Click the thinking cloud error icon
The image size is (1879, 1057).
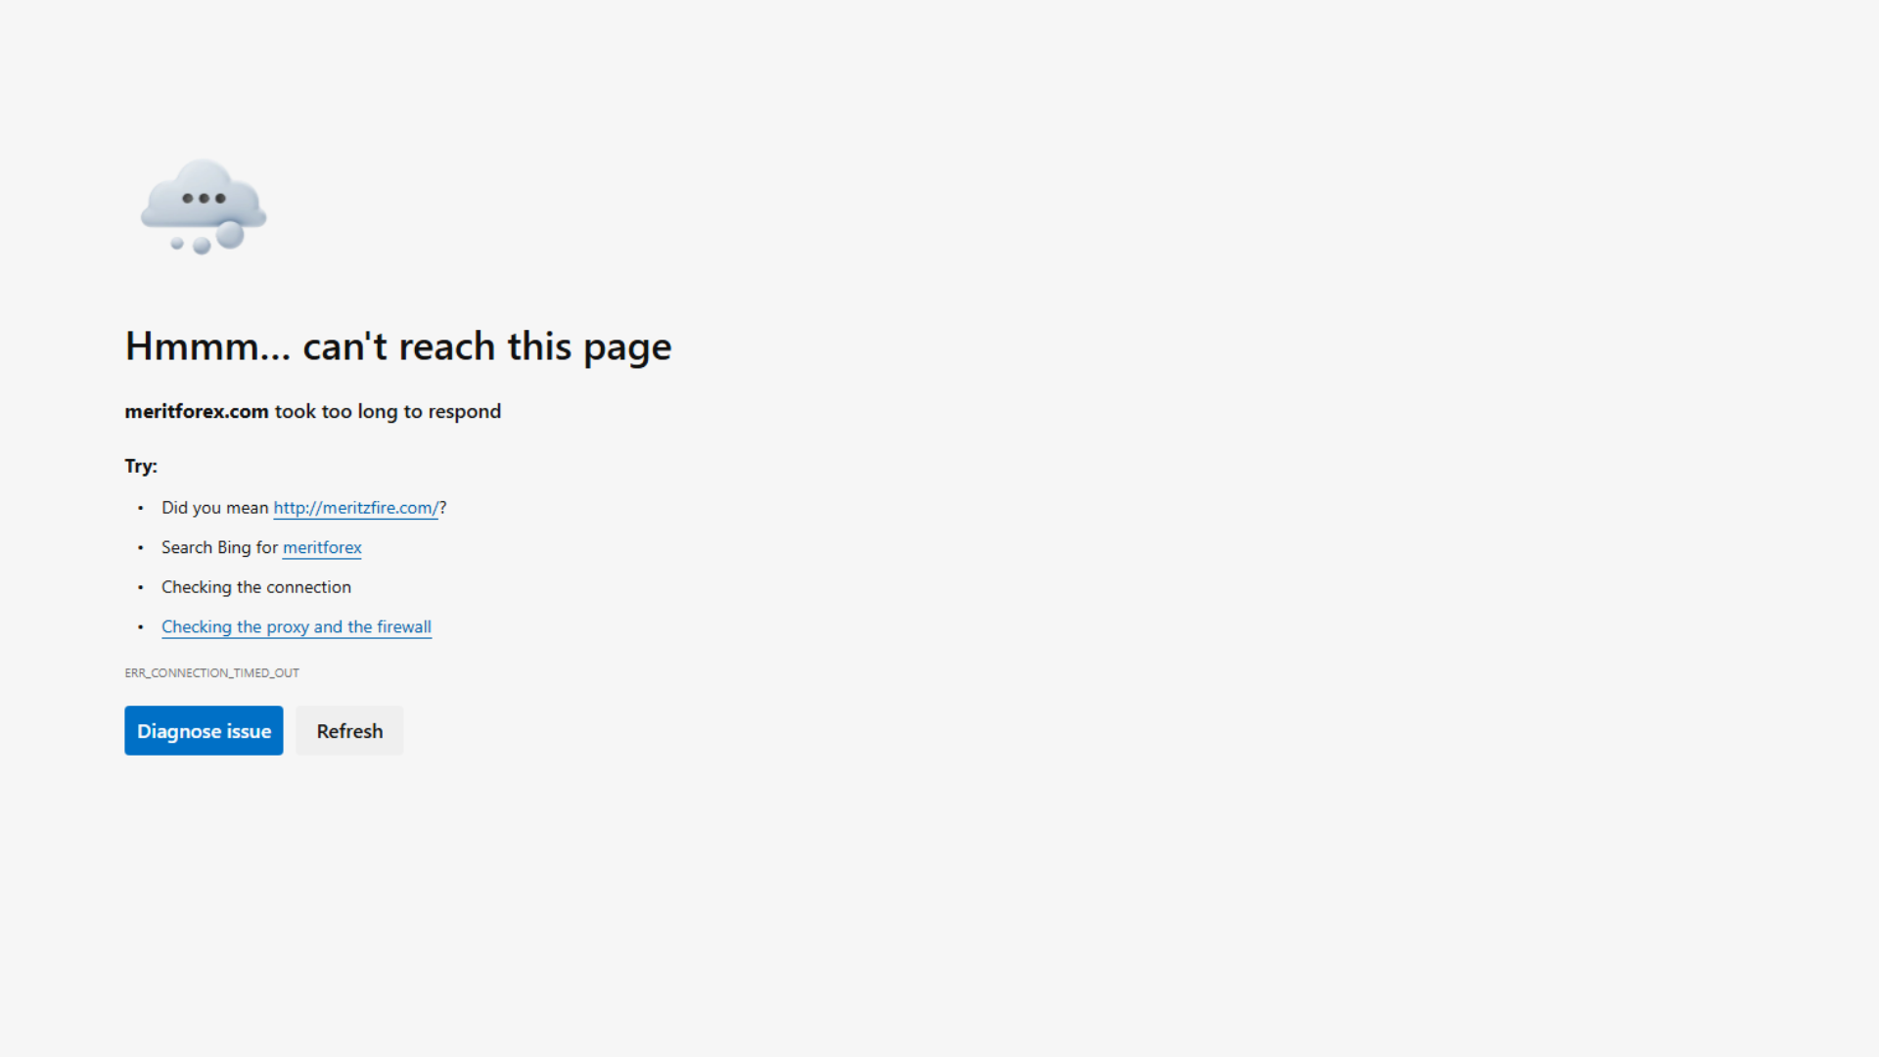point(204,207)
